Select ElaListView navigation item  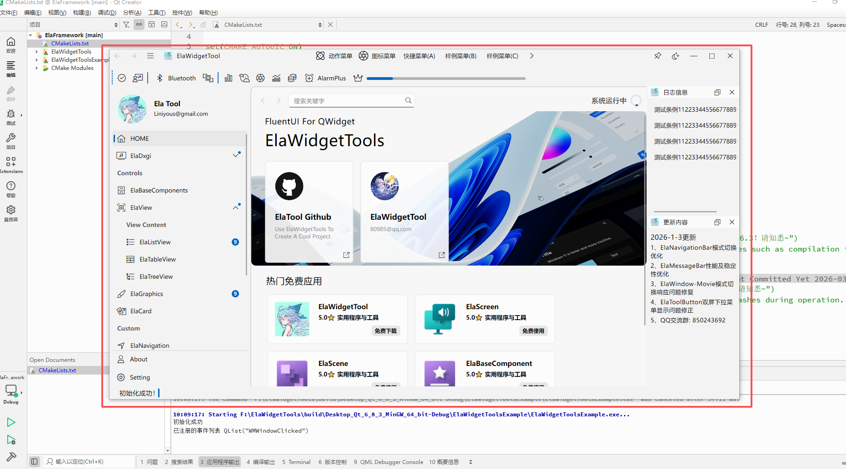point(179,242)
